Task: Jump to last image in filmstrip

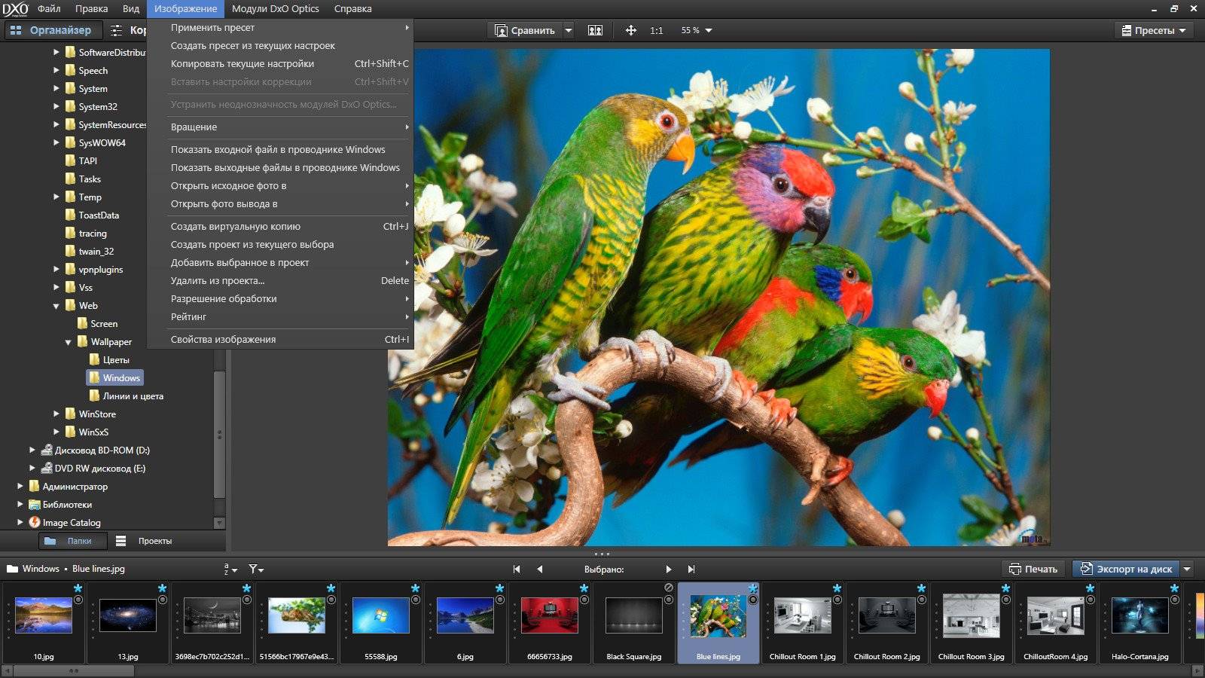Action: coord(691,570)
